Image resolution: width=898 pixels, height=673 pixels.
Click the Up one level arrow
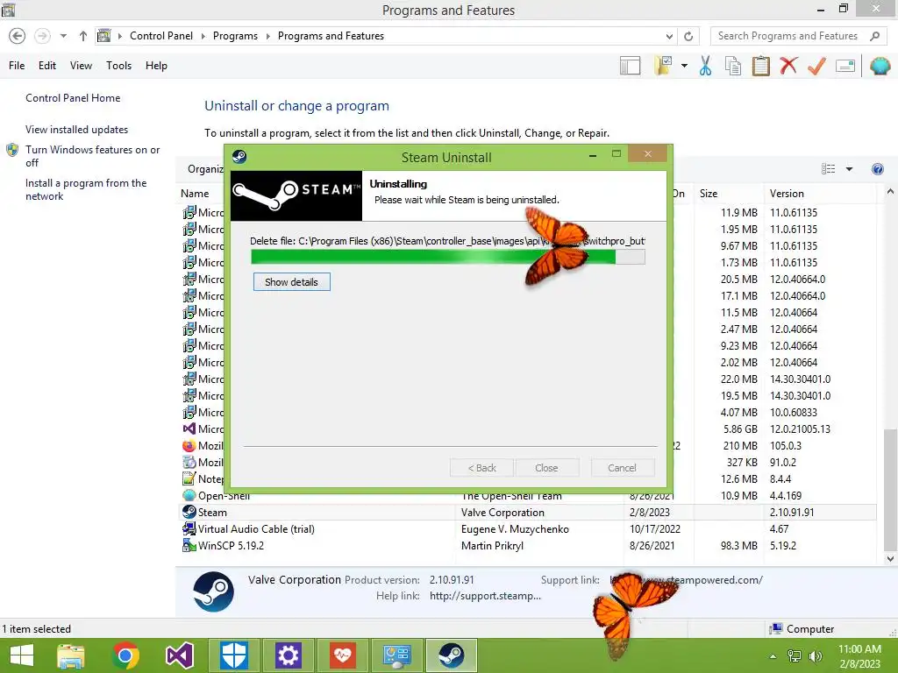point(83,36)
